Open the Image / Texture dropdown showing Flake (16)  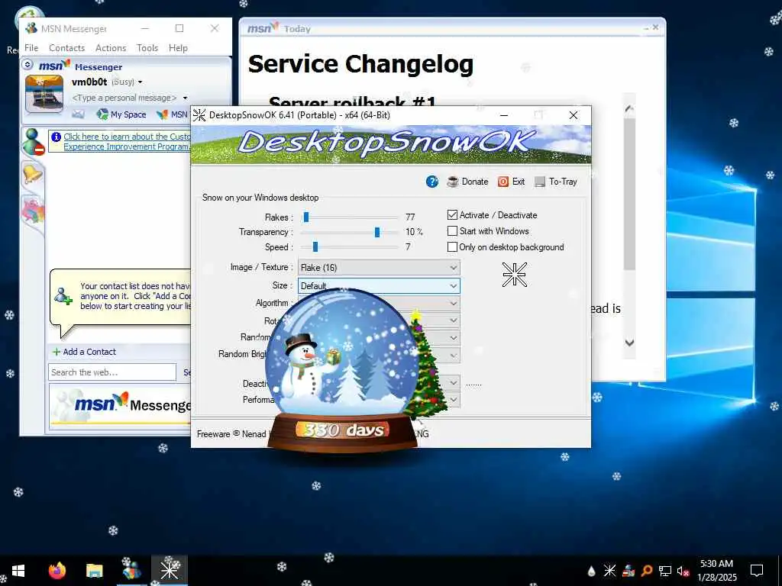379,268
